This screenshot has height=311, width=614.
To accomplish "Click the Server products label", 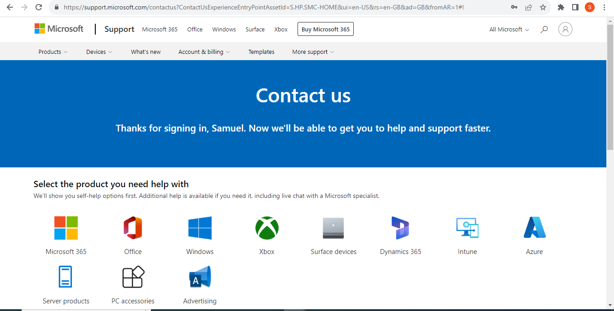I will (66, 301).
